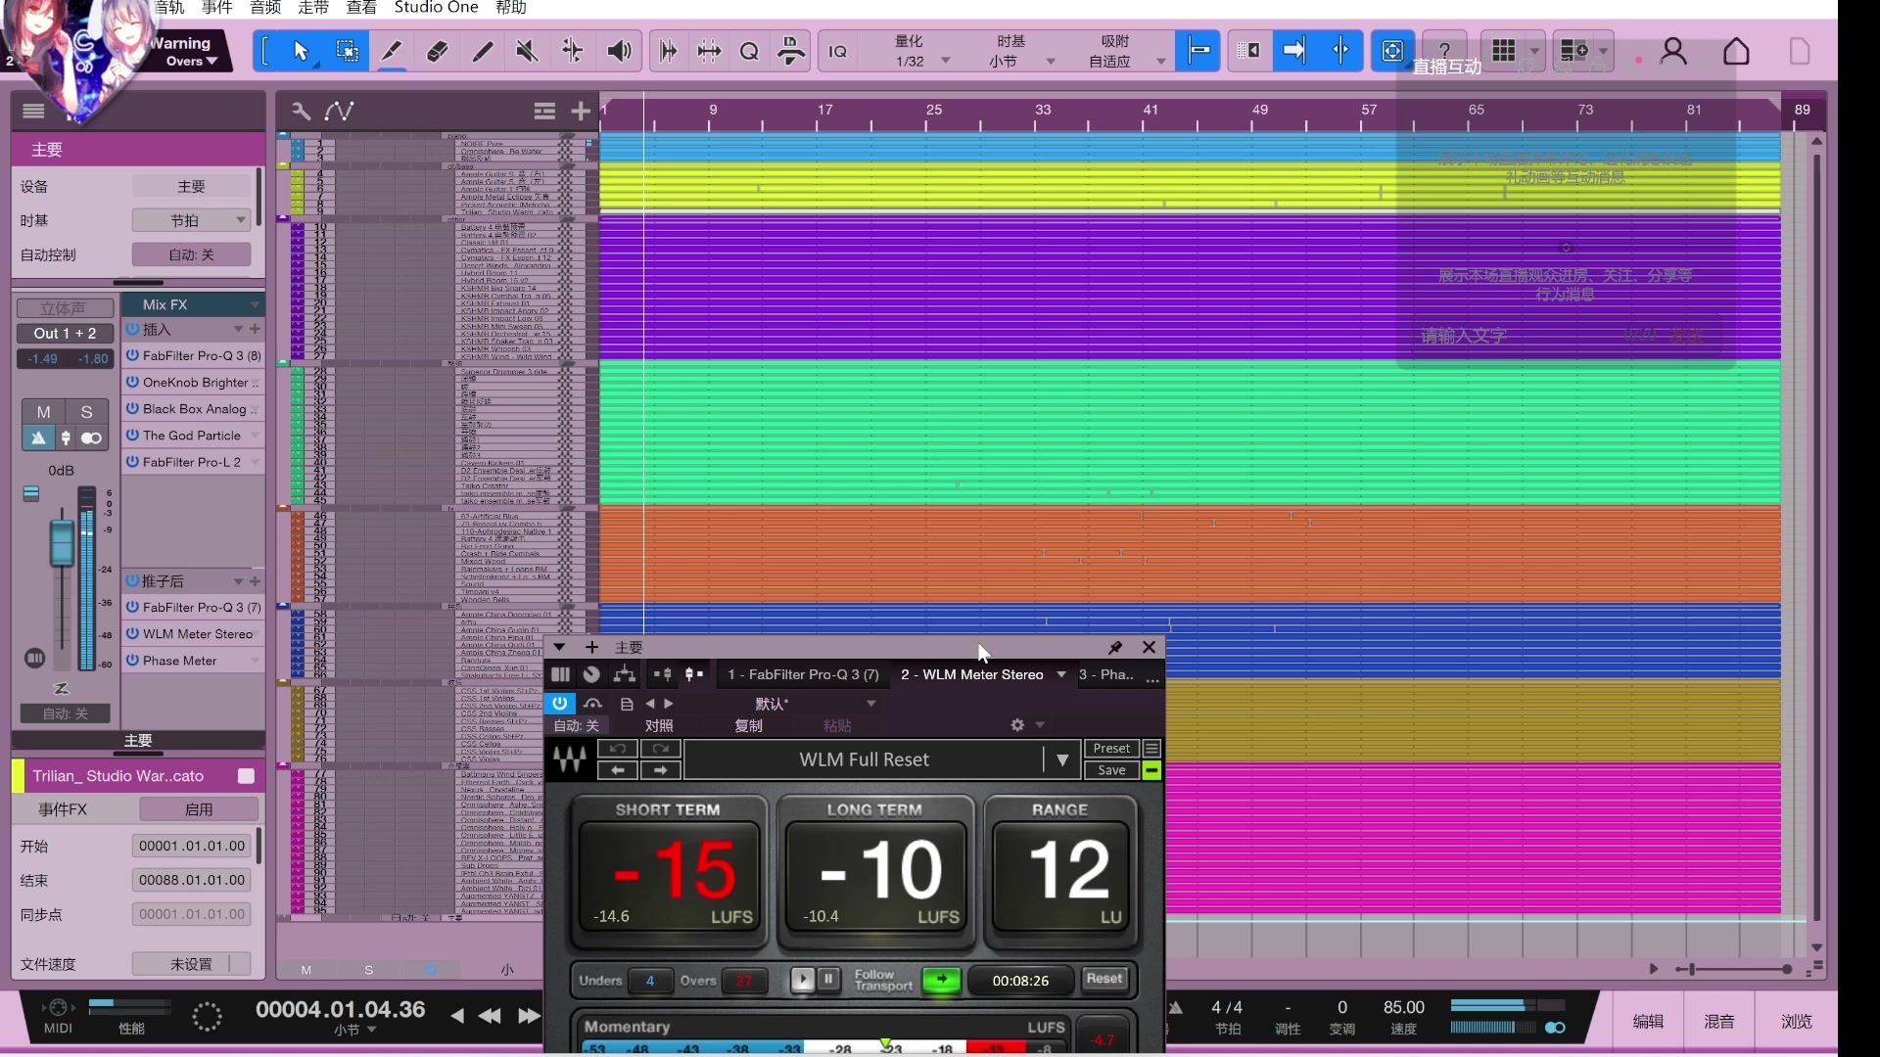Solo the main channel with S

pyautogui.click(x=86, y=412)
